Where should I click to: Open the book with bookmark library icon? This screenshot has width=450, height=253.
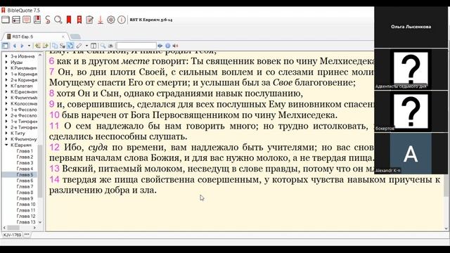(37, 20)
